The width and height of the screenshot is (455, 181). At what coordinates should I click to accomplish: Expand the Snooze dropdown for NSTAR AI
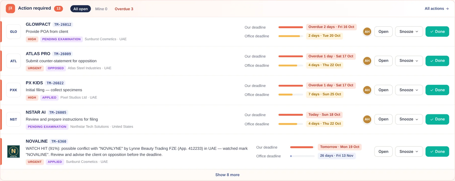point(409,119)
